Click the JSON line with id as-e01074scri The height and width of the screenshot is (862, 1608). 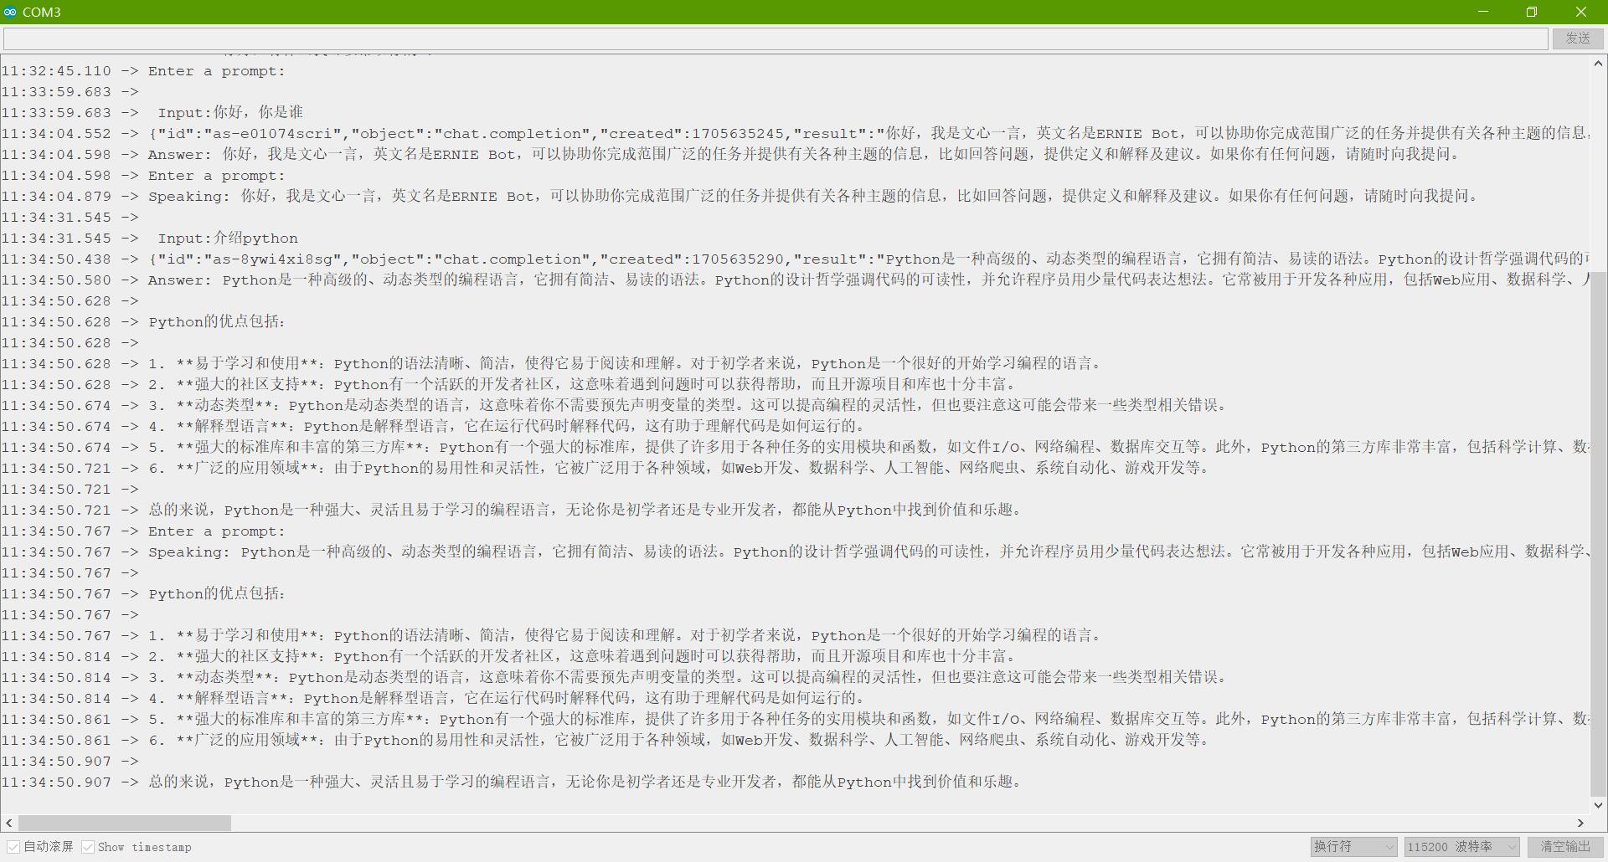[x=795, y=134]
